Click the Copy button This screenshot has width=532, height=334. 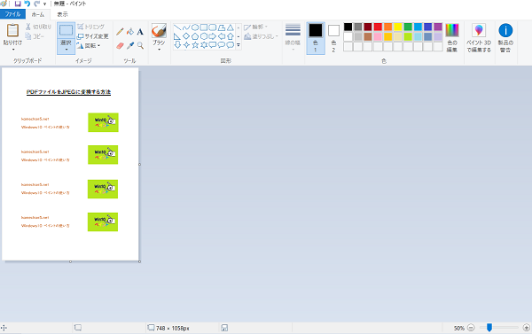point(35,36)
